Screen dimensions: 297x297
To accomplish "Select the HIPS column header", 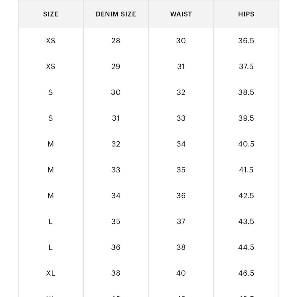I will point(246,14).
